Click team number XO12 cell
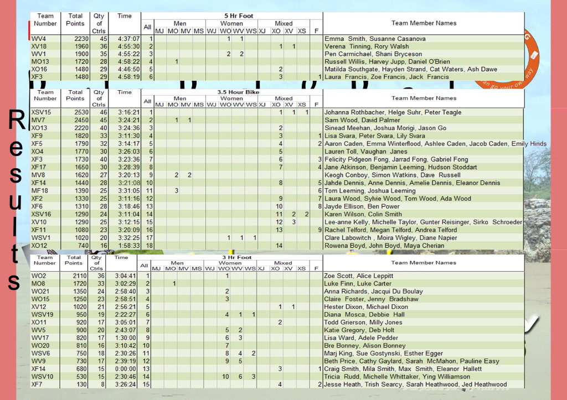 coord(40,246)
